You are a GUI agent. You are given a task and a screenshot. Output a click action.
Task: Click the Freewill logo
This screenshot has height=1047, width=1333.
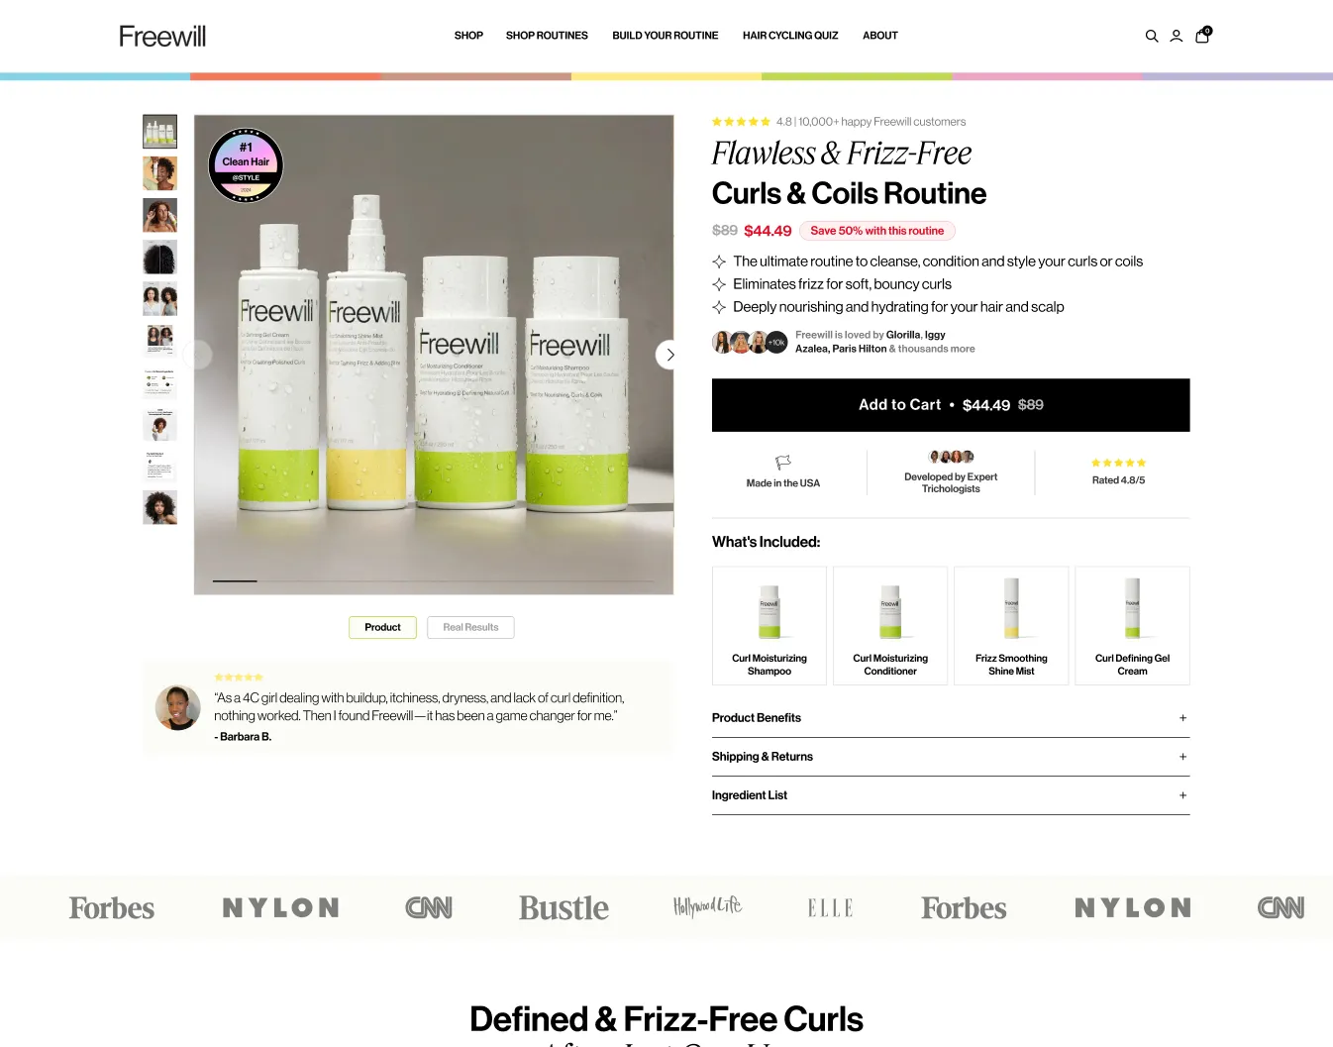[162, 36]
